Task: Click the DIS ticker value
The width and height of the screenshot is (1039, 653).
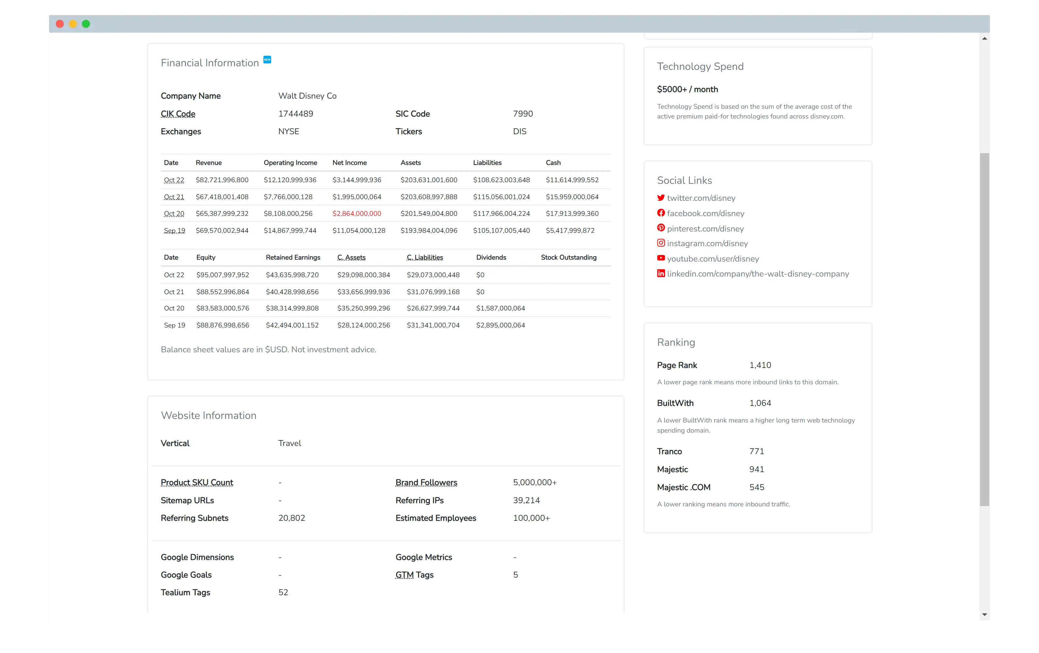Action: pos(519,132)
